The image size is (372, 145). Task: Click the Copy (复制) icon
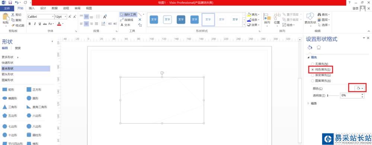coord(13,20)
